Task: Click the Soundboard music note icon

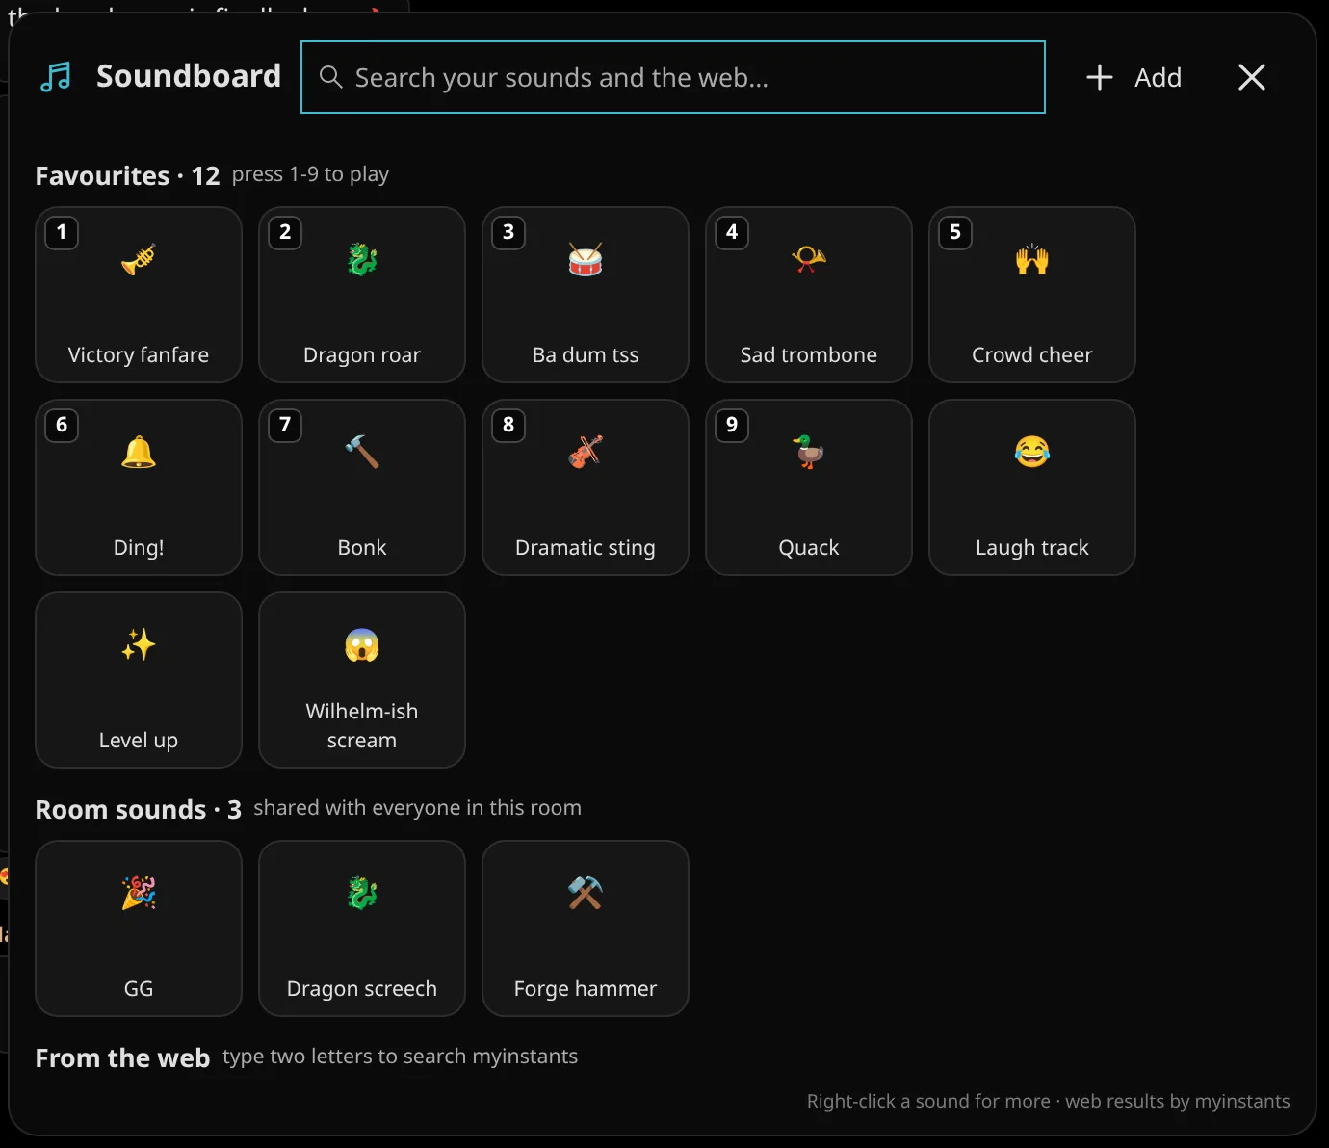Action: coord(56,77)
